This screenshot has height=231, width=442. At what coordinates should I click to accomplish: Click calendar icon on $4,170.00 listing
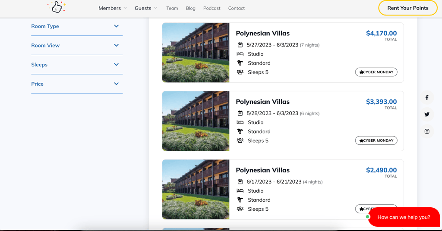[240, 45]
